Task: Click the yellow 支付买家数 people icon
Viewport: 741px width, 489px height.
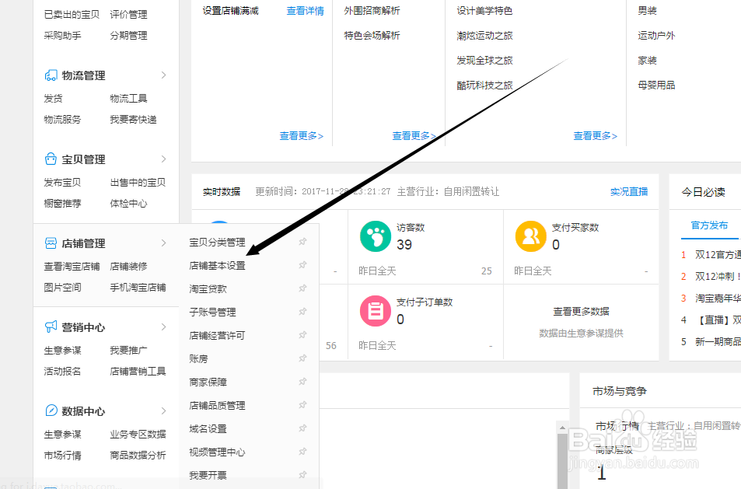Action: 531,236
